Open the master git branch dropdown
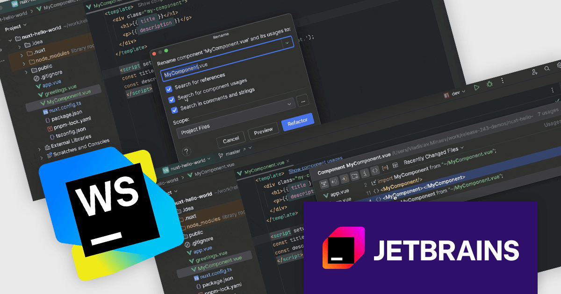561x294 pixels. pos(235,152)
